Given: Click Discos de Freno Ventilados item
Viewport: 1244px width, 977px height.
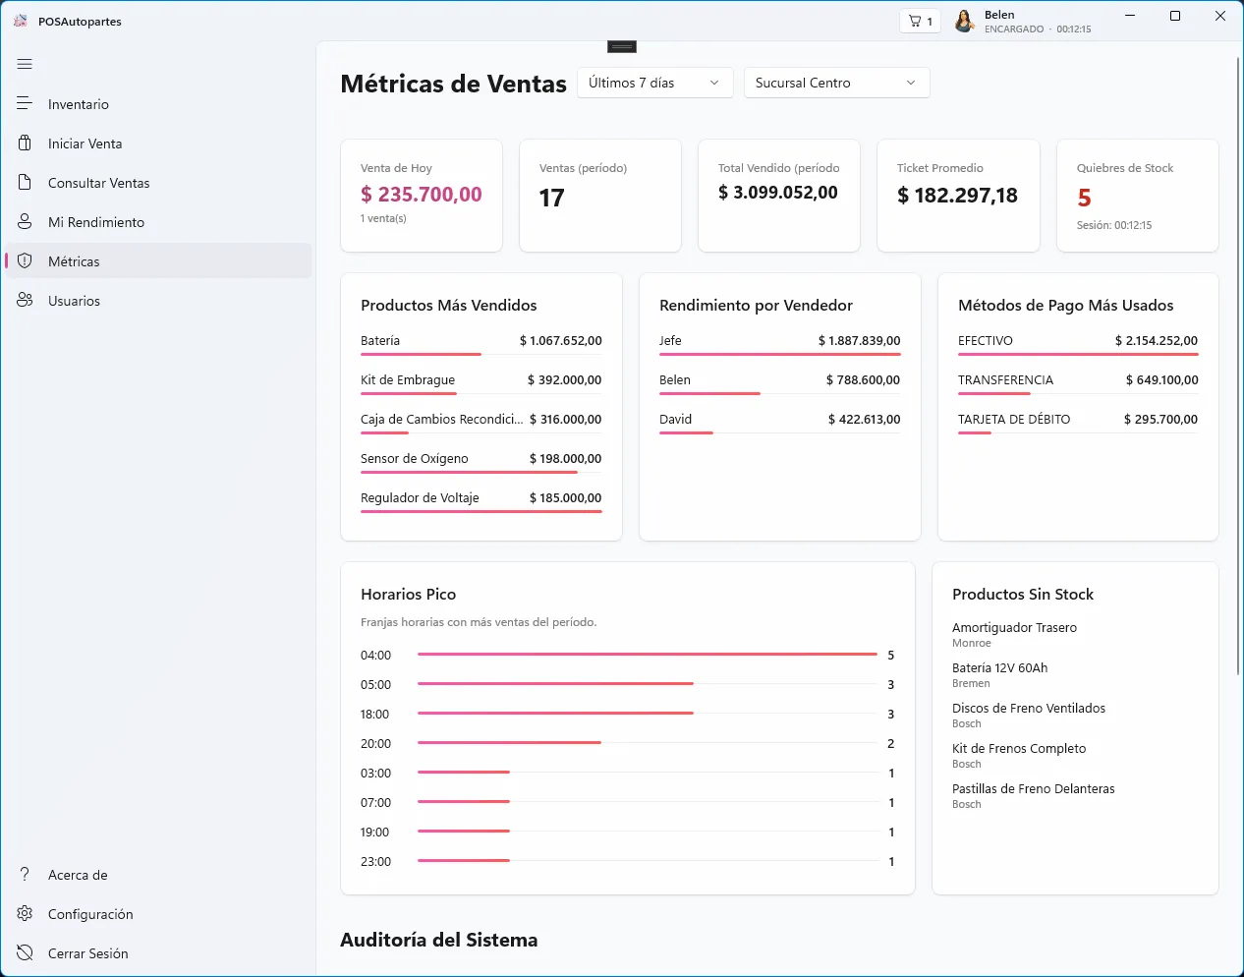Looking at the screenshot, I should coord(1029,715).
